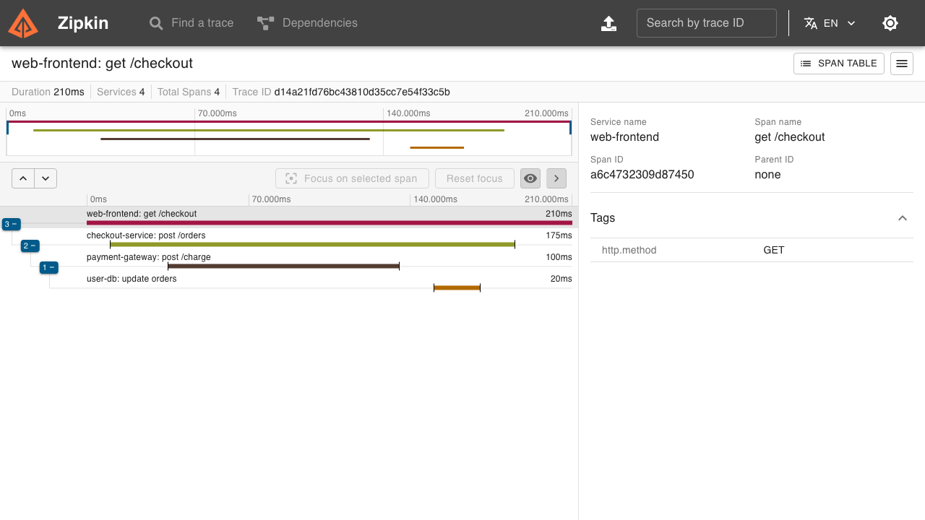This screenshot has width=925, height=520.
Task: Click the orange user-db timeline bar
Action: [457, 288]
